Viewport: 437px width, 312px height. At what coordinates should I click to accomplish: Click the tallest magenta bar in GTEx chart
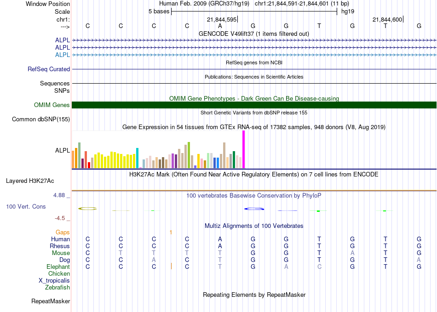tap(243, 150)
